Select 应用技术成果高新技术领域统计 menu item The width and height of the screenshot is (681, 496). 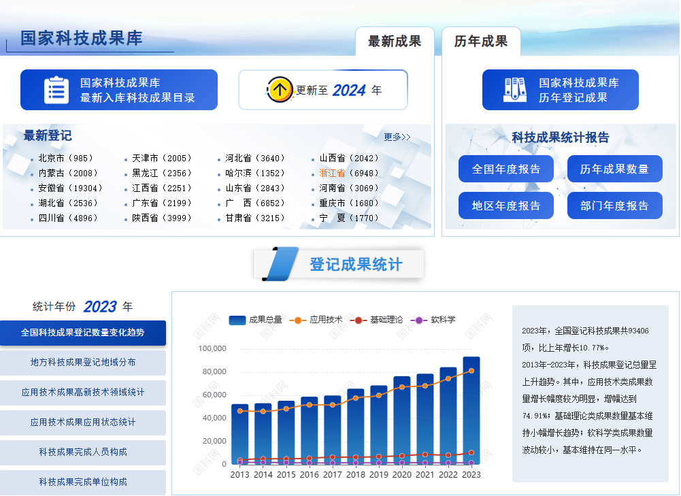click(x=83, y=393)
